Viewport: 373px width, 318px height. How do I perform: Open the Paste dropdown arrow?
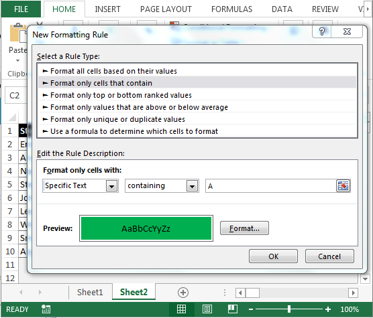[x=17, y=60]
